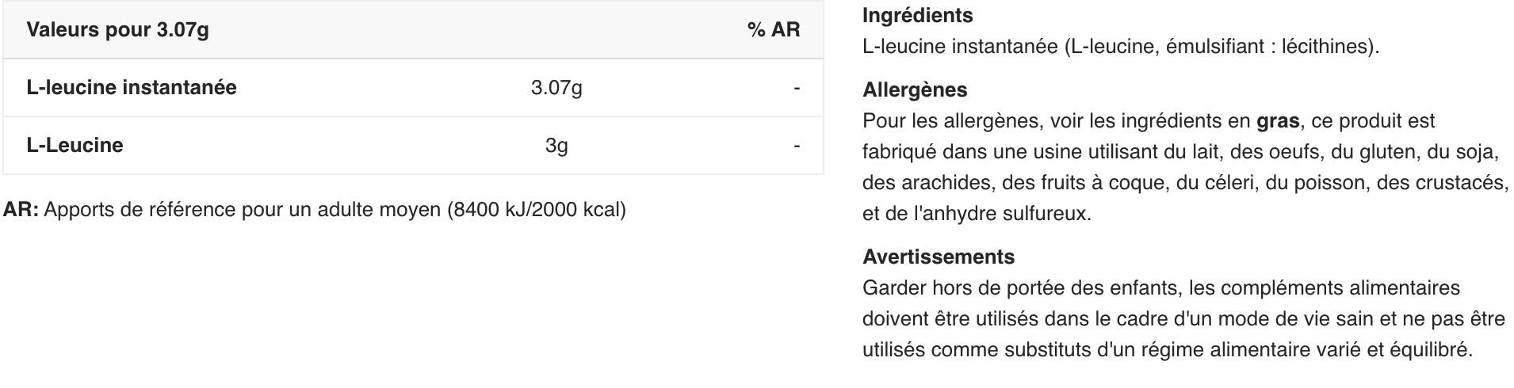
Task: Click the 3.07g value in the table
Action: click(x=556, y=87)
